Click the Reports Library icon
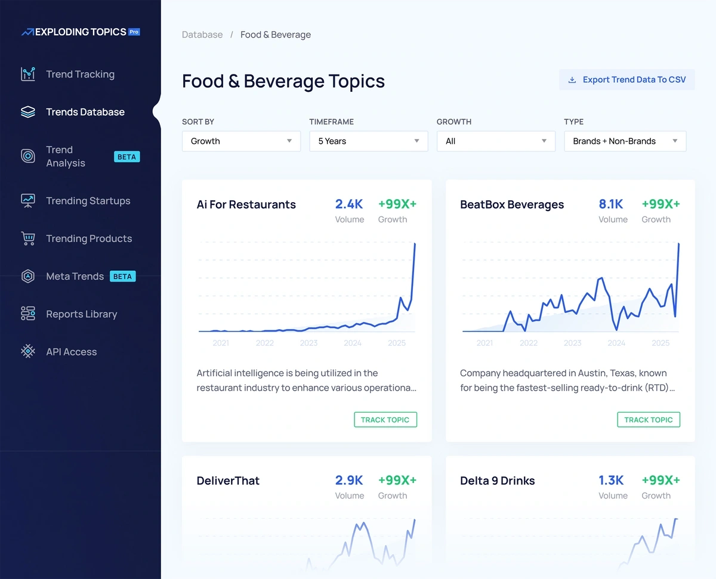Image resolution: width=716 pixels, height=579 pixels. tap(28, 314)
